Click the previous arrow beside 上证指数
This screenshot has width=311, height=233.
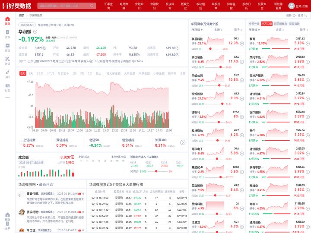pos(21,142)
